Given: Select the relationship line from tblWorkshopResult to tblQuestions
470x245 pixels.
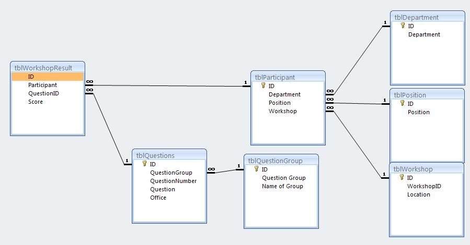Looking at the screenshot, I should tap(109, 128).
